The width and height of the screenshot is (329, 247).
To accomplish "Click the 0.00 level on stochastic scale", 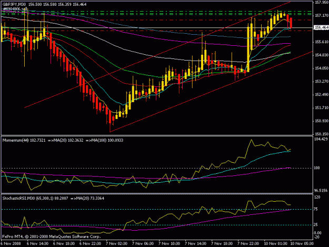I will (318, 233).
